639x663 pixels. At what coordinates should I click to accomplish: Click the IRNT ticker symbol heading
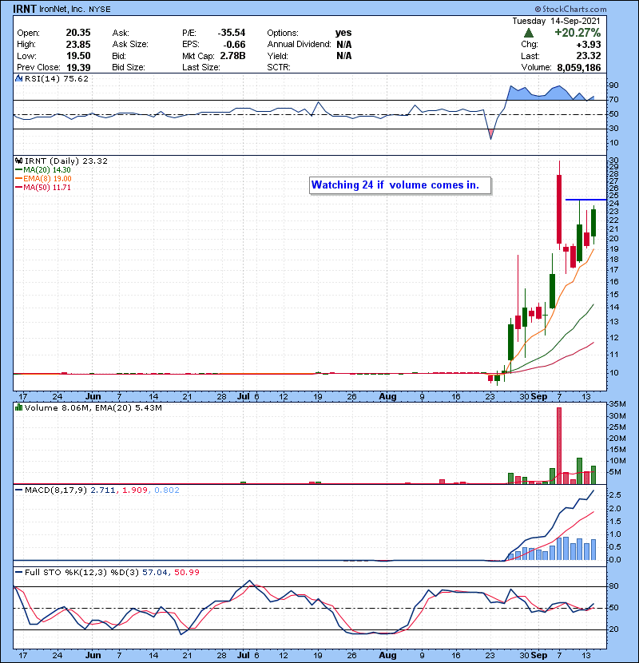25,9
